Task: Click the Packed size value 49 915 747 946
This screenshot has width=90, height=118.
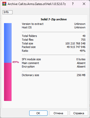Action: coord(76,47)
